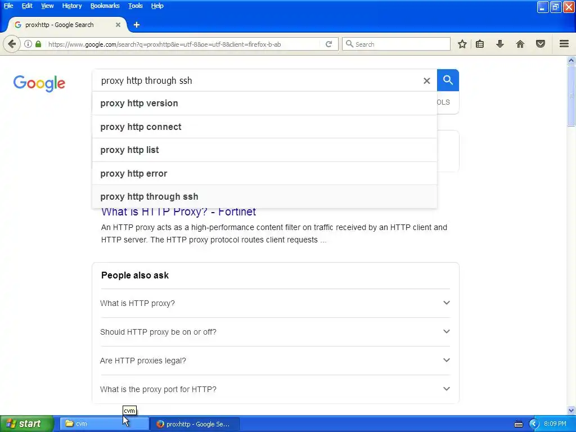Click the vertical scrollbar thumb
Image resolution: width=576 pixels, height=432 pixels.
click(x=571, y=96)
